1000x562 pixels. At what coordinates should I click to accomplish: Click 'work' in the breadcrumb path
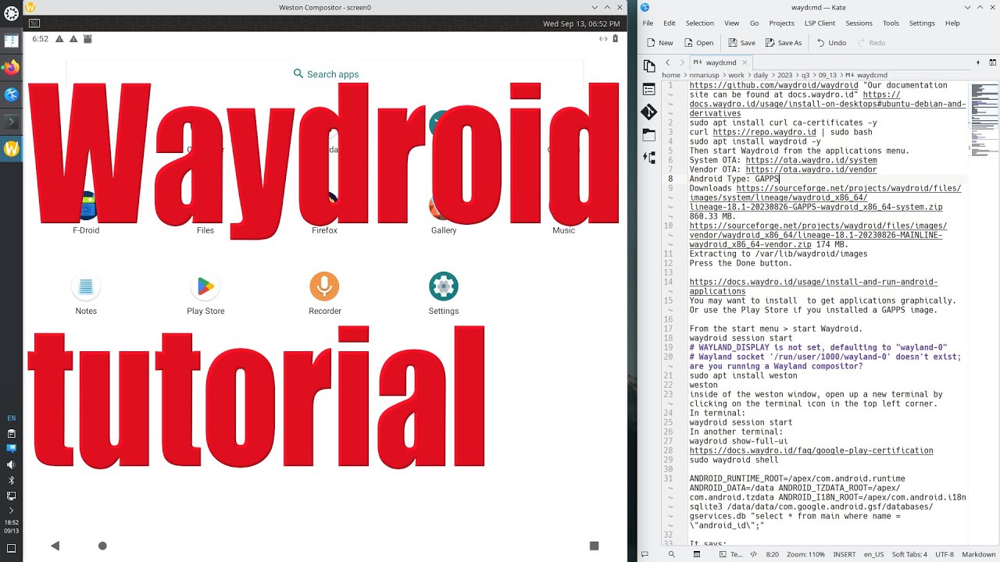point(736,76)
